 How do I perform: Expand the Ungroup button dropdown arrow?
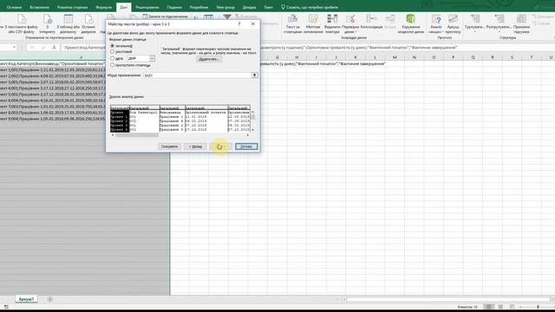point(499,31)
